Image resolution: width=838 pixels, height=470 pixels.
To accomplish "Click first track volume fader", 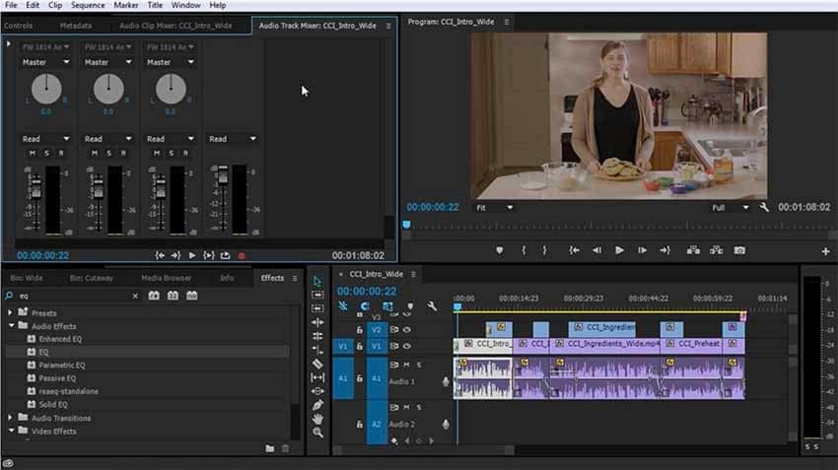I will coord(35,187).
